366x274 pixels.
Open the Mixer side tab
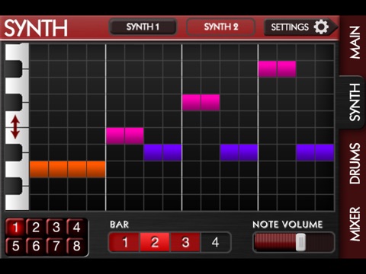coord(355,224)
